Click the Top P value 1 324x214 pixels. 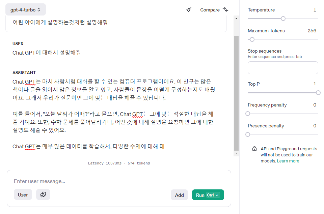[x=315, y=84]
